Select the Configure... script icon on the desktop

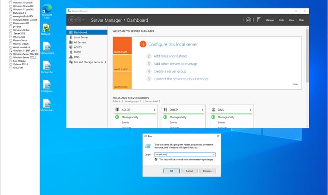click(x=47, y=86)
